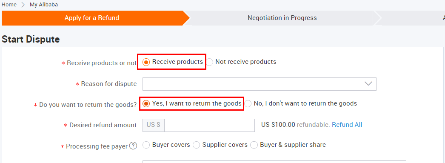Click the Negotiation in Progress step
This screenshot has width=445, height=163.
[x=282, y=18]
